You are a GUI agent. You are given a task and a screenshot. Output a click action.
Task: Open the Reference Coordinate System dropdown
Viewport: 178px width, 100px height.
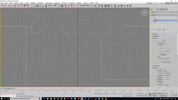tap(51, 6)
